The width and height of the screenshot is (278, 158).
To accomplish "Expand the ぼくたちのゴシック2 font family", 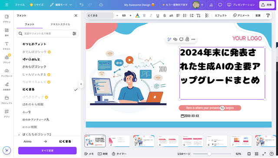I will (19, 135).
